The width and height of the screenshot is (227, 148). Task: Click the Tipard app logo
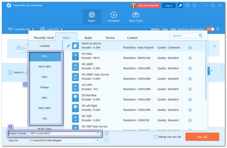pyautogui.click(x=9, y=5)
